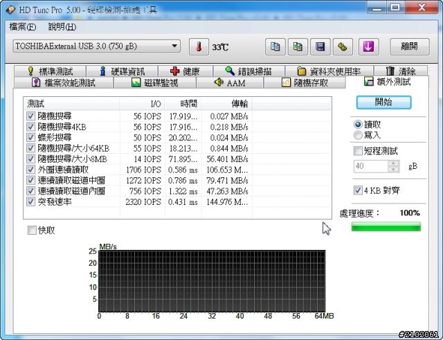The width and height of the screenshot is (443, 340).
Task: Switch to the 硬碟資訊 tab
Action: point(123,71)
